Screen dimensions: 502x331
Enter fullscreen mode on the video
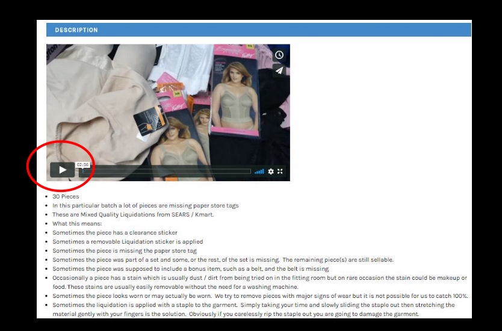[280, 172]
